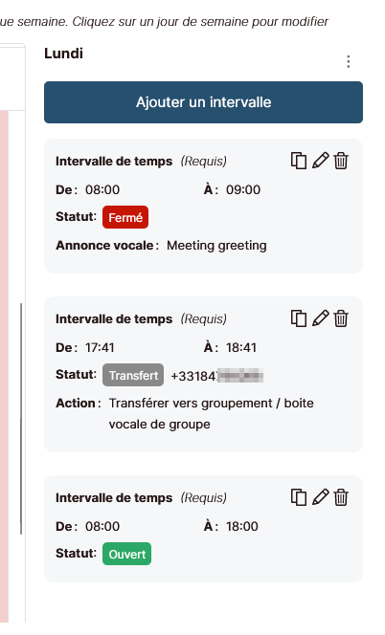The width and height of the screenshot is (385, 635).
Task: Duplicate the 17:41 Transfert interval
Action: [299, 318]
